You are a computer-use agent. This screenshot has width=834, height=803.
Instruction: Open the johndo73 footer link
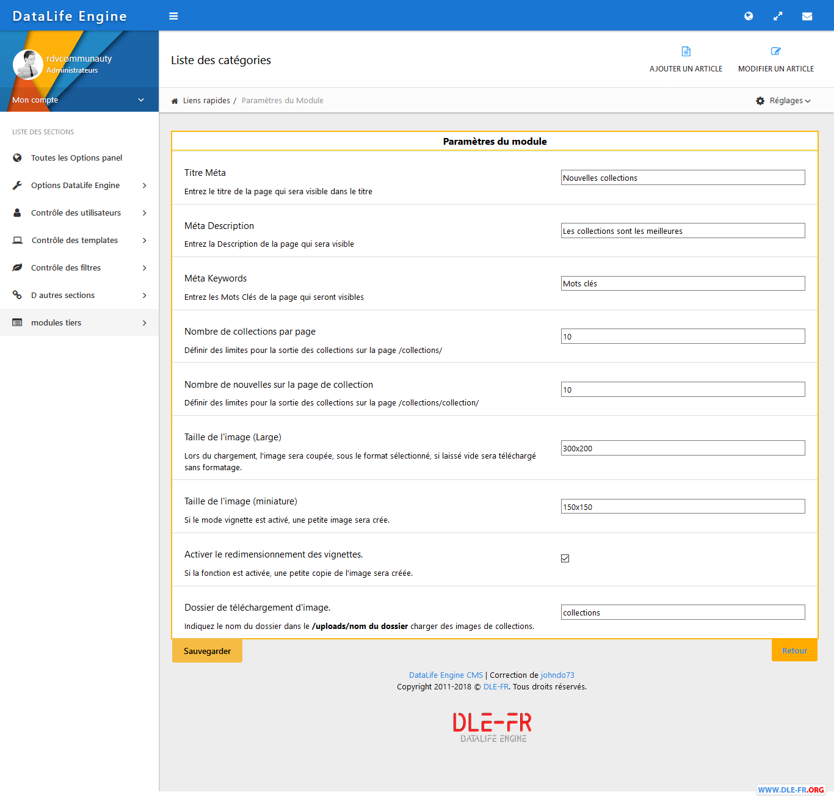click(x=557, y=675)
